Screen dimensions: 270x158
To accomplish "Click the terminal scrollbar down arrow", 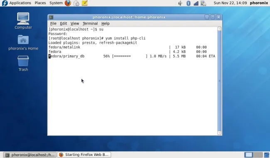I will click(x=219, y=133).
